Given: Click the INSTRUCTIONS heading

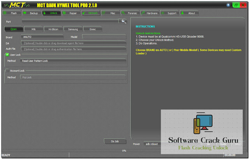Looking at the screenshot, I should 145,27.
